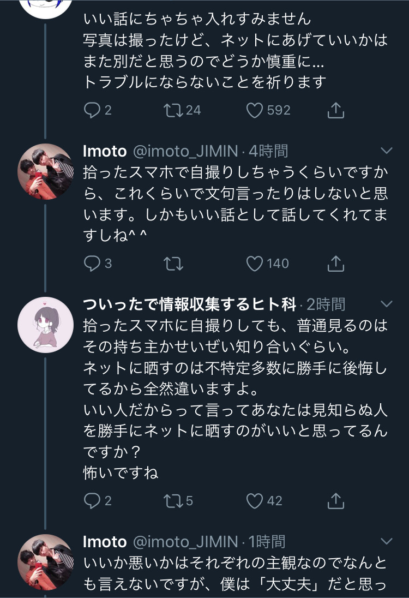
Task: Open options chevron on Imoto's 4時間 tweet
Action: [x=386, y=151]
